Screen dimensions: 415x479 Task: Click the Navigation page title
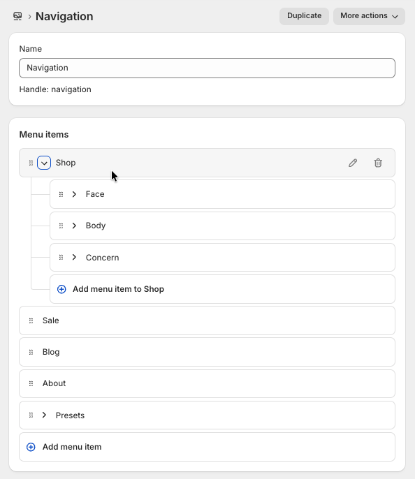click(x=64, y=17)
